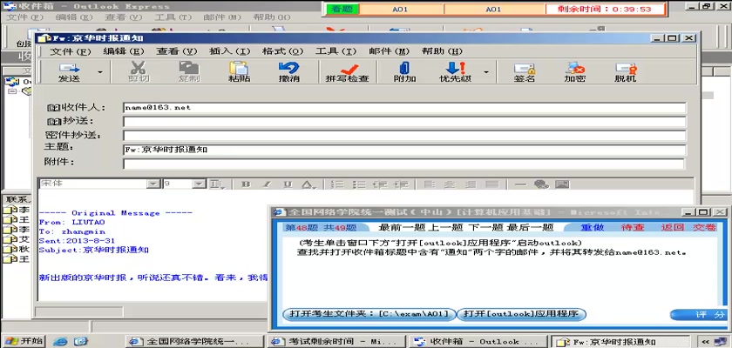The width and height of the screenshot is (732, 348).
Task: Collapse the folder tree in Outlook Express
Action: click(12, 91)
